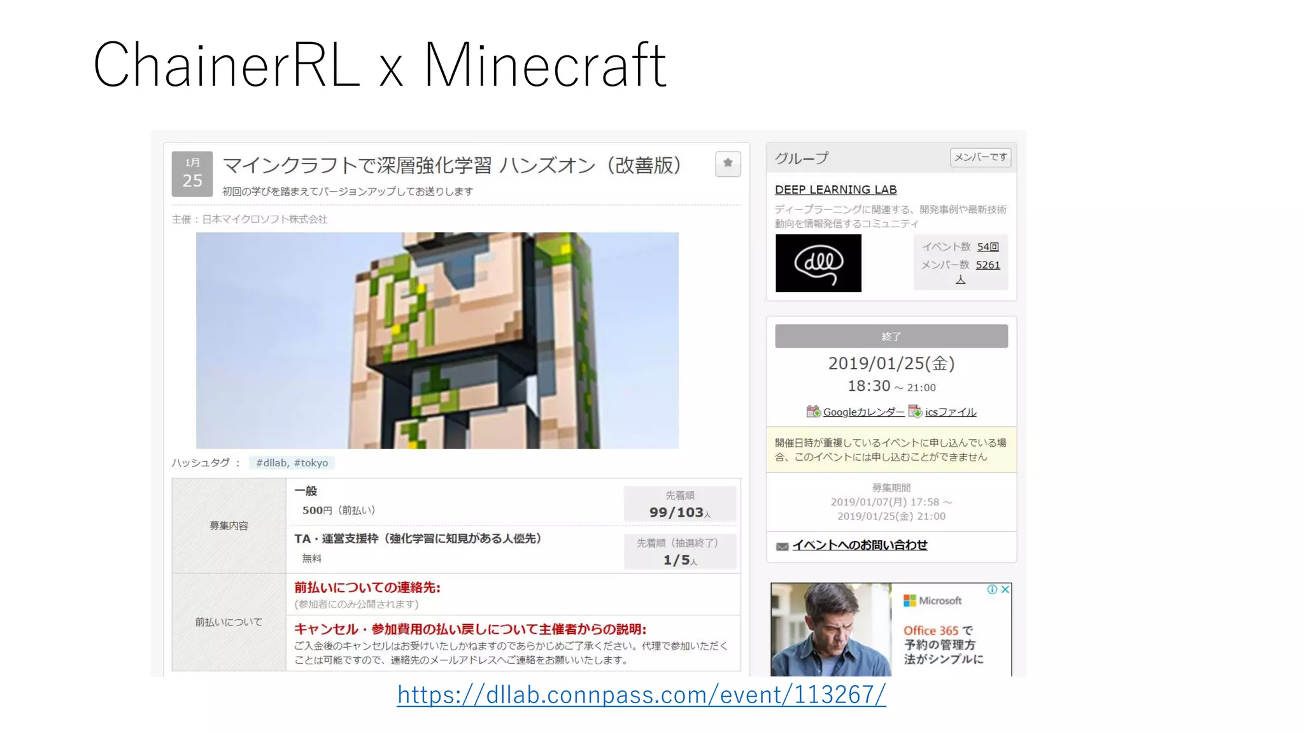Open イベントへのお問い合わせ contact link
This screenshot has height=733, width=1304.
coord(860,545)
